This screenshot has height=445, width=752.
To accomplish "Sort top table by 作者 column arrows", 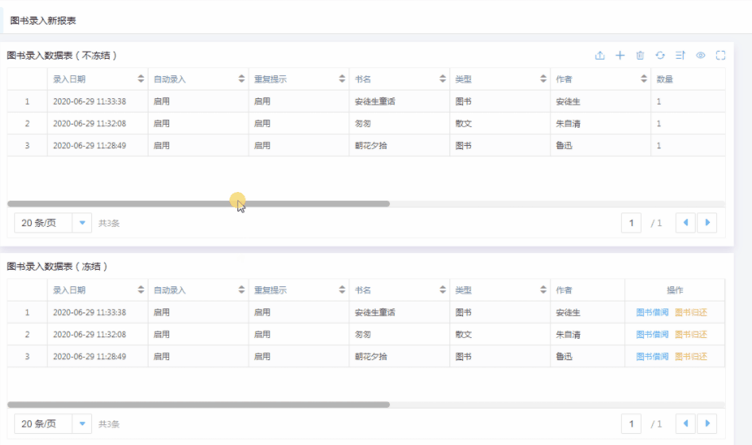I will point(643,79).
